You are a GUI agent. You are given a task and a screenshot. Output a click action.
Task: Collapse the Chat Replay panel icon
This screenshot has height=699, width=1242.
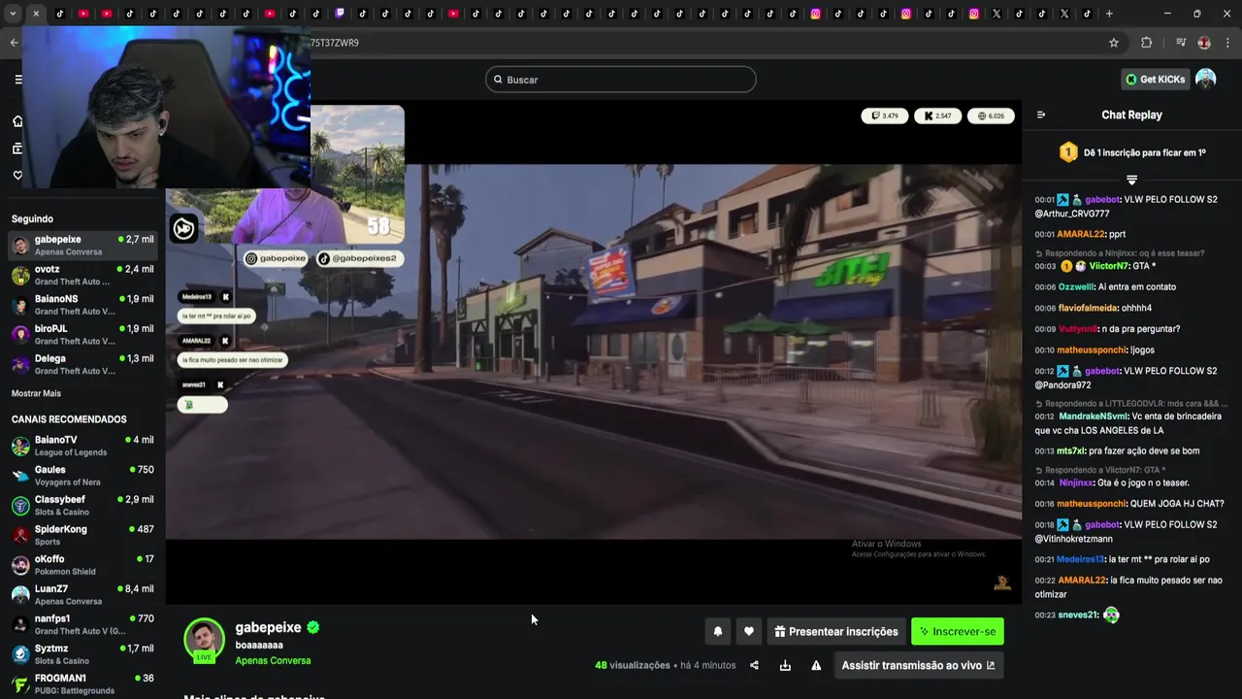tap(1041, 115)
